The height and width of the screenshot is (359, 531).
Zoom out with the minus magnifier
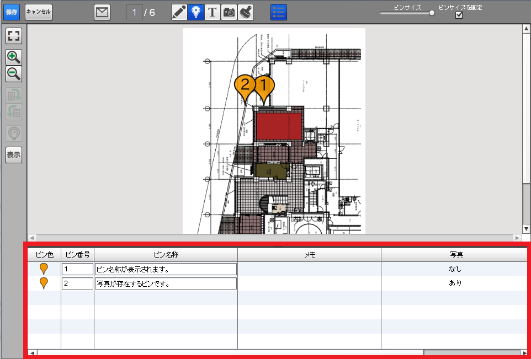14,73
